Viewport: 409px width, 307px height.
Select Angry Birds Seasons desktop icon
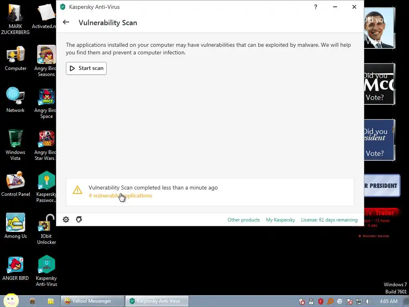point(46,61)
